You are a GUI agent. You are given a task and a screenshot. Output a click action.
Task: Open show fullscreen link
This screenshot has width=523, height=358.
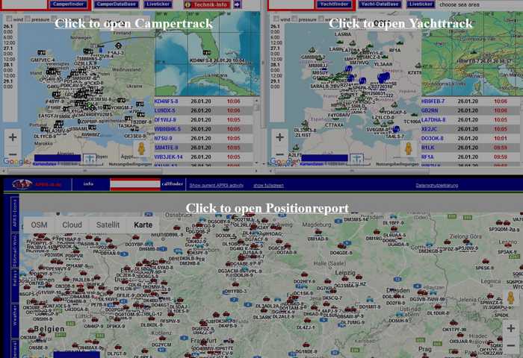pos(268,186)
